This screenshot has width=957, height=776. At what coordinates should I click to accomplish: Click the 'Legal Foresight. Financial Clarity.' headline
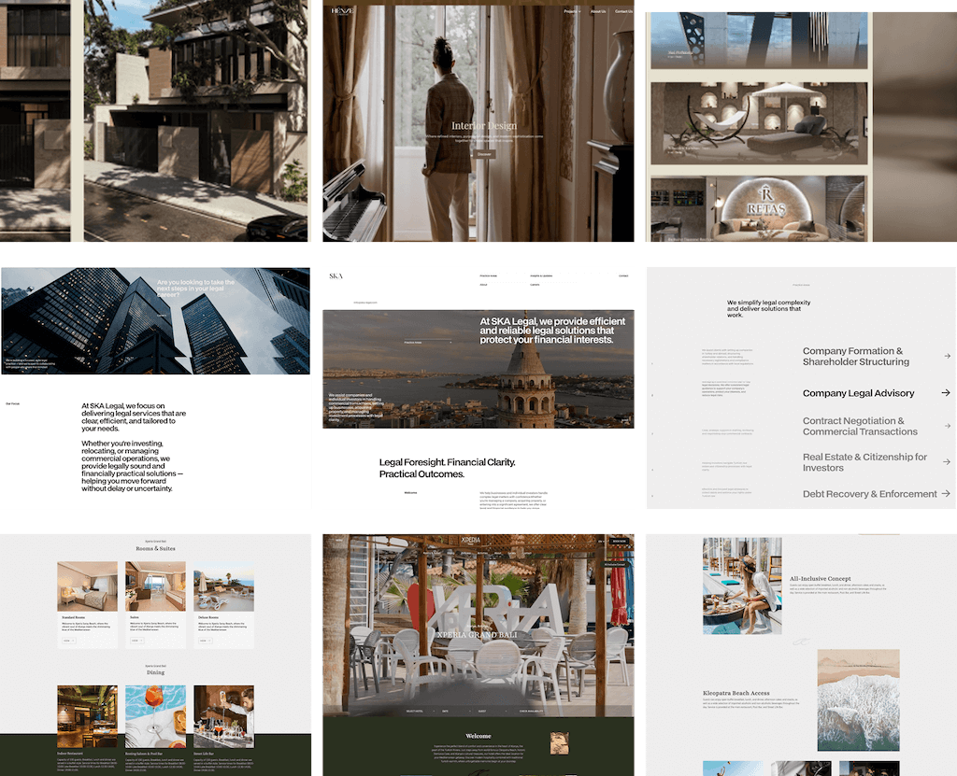pos(448,462)
